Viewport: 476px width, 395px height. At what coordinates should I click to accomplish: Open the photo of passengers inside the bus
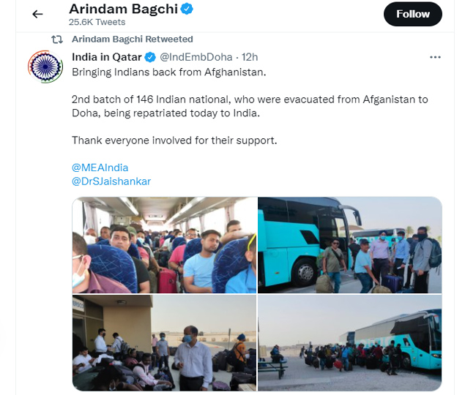164,245
